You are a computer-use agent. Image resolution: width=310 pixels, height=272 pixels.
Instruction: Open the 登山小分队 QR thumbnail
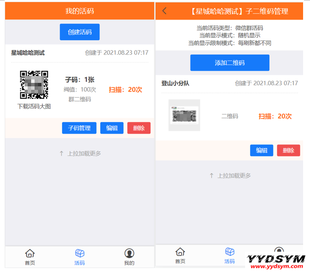[184, 115]
